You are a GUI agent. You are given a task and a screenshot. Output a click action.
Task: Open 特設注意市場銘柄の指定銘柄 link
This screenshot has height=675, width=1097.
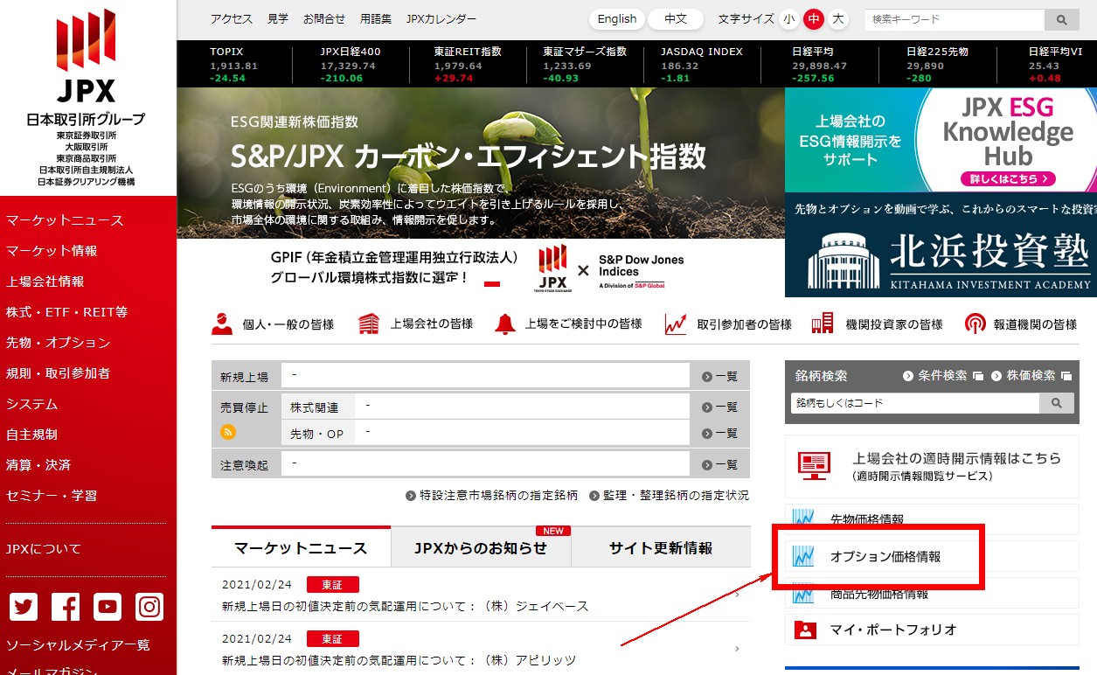[x=492, y=496]
